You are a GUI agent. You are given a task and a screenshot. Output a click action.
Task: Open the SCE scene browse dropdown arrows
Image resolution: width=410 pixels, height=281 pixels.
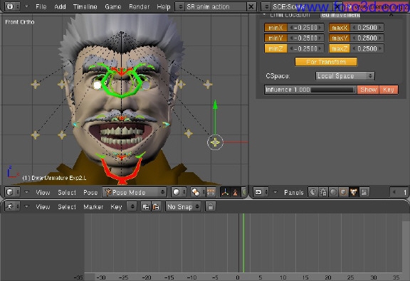tap(266, 6)
